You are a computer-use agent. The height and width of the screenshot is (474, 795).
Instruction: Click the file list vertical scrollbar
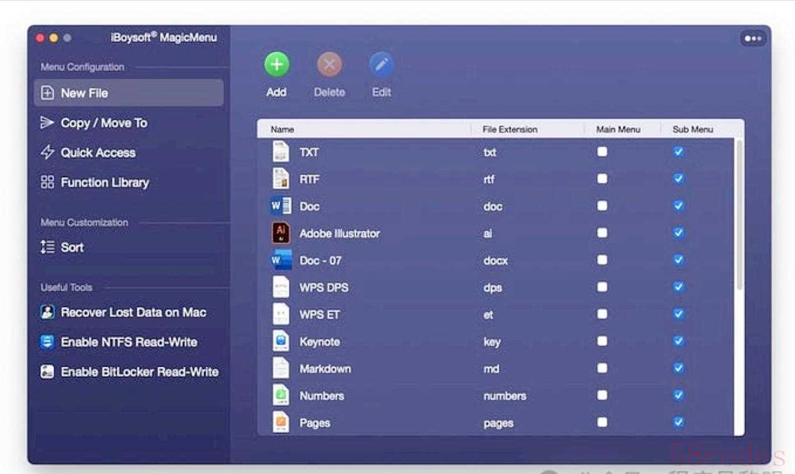[x=739, y=215]
